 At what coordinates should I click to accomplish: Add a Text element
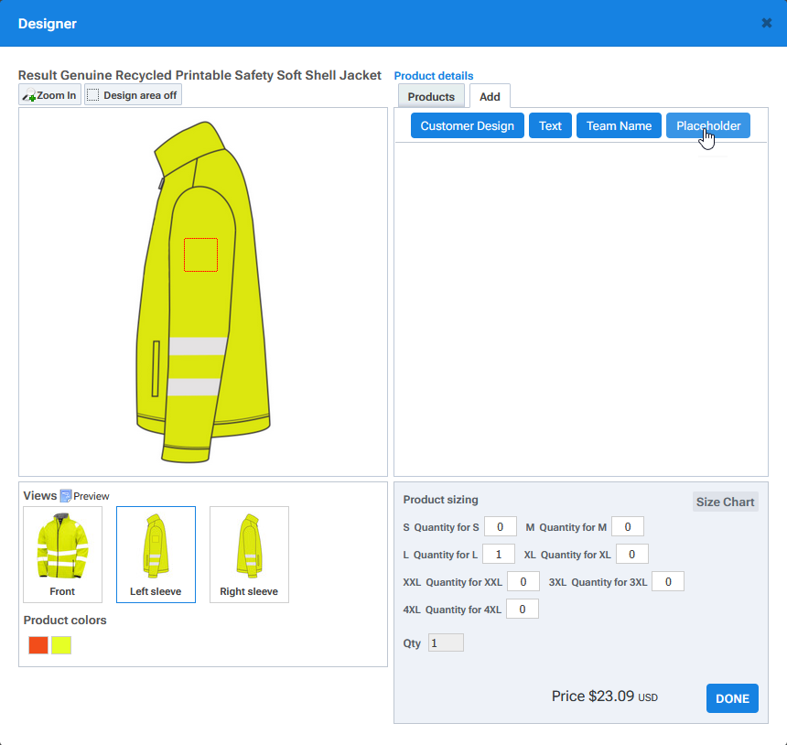[x=550, y=125]
